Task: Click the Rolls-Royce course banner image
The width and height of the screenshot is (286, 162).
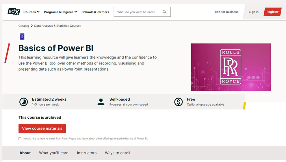Action: point(231,67)
